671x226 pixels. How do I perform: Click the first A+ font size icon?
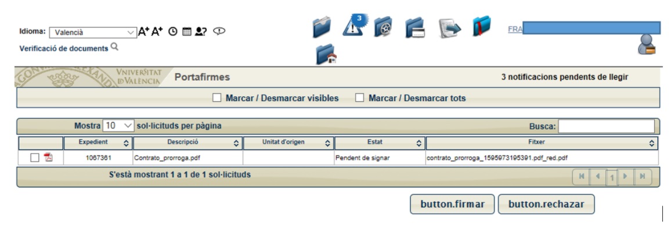tap(143, 31)
